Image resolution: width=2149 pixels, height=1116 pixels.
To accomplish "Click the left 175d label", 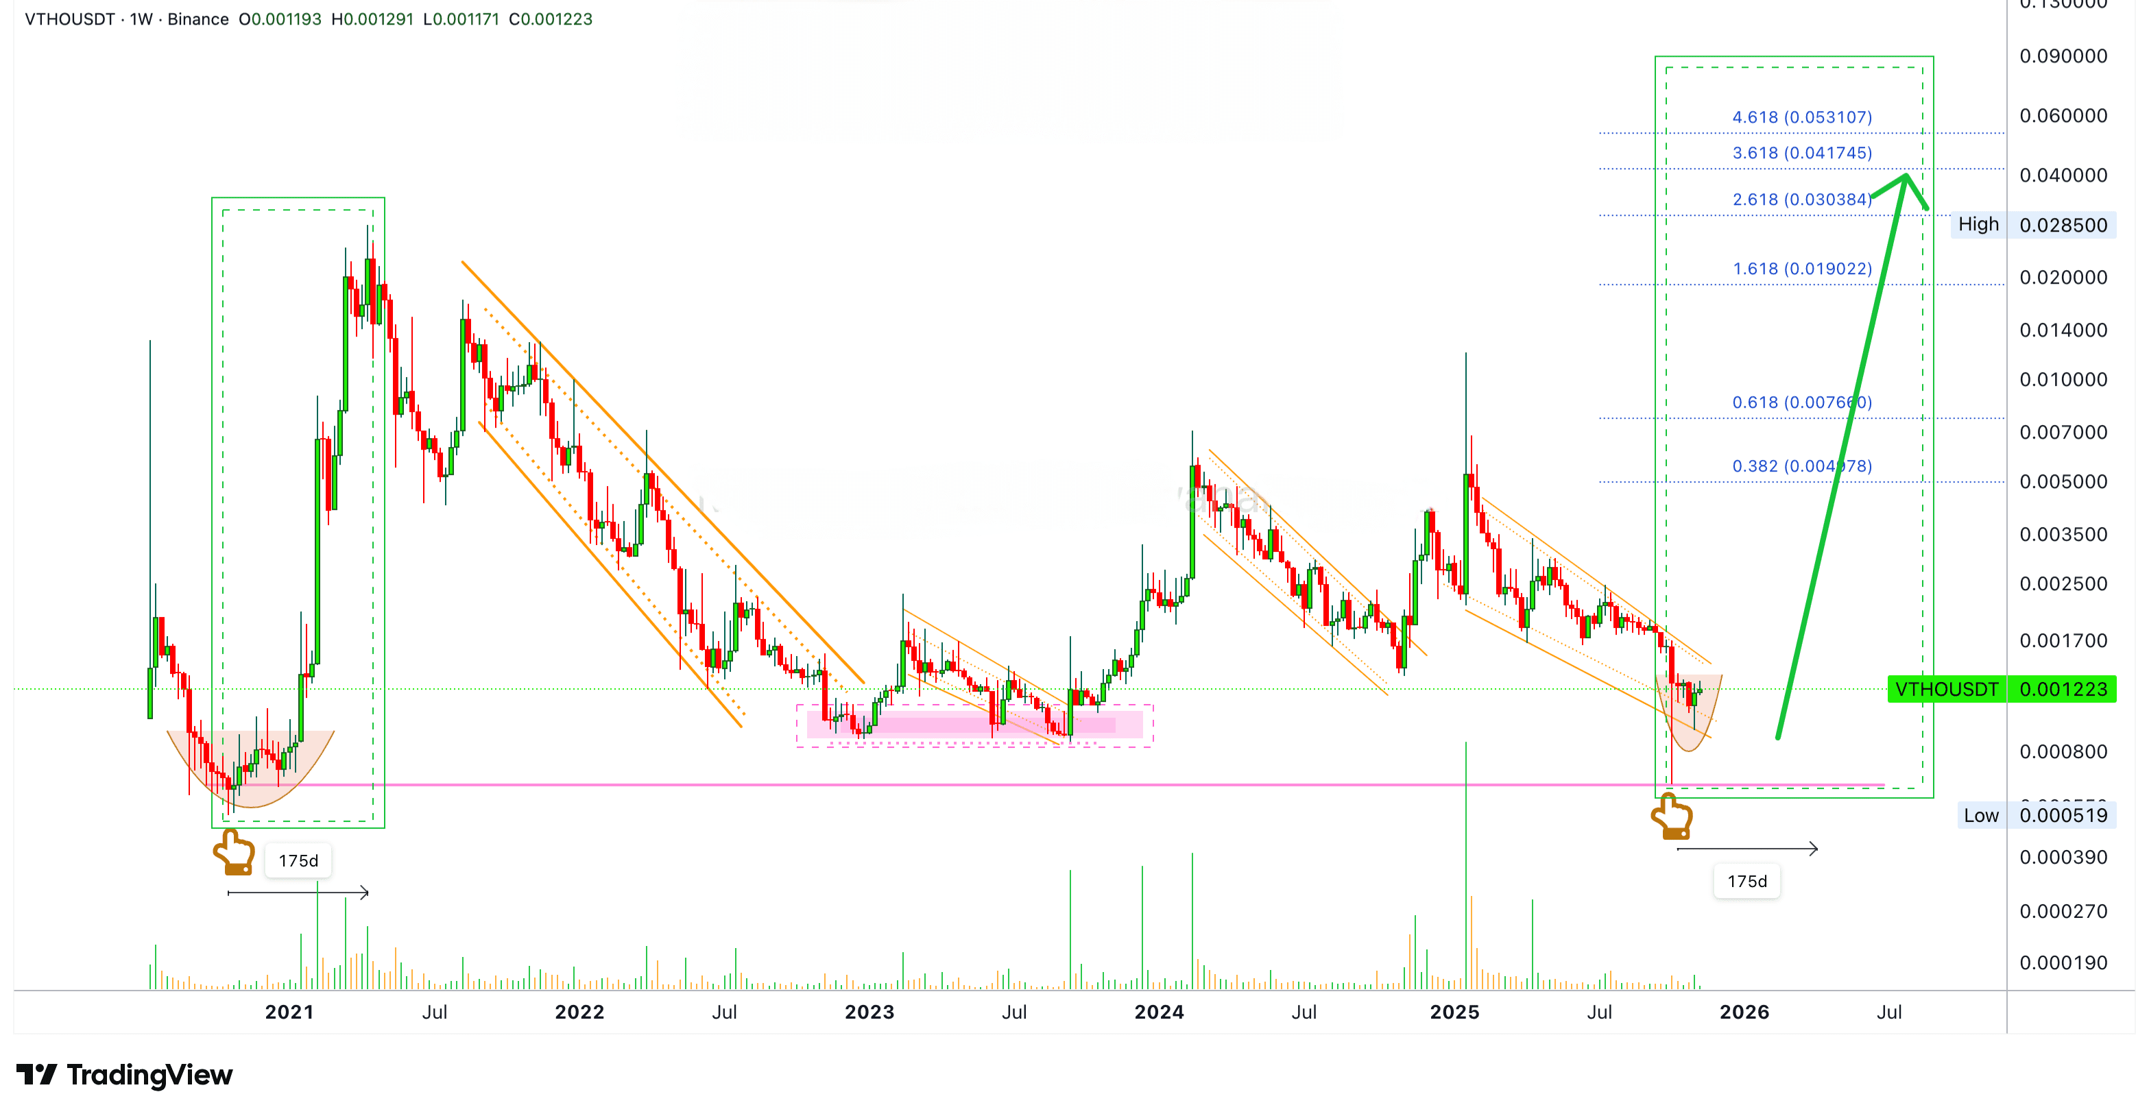I will (x=298, y=861).
